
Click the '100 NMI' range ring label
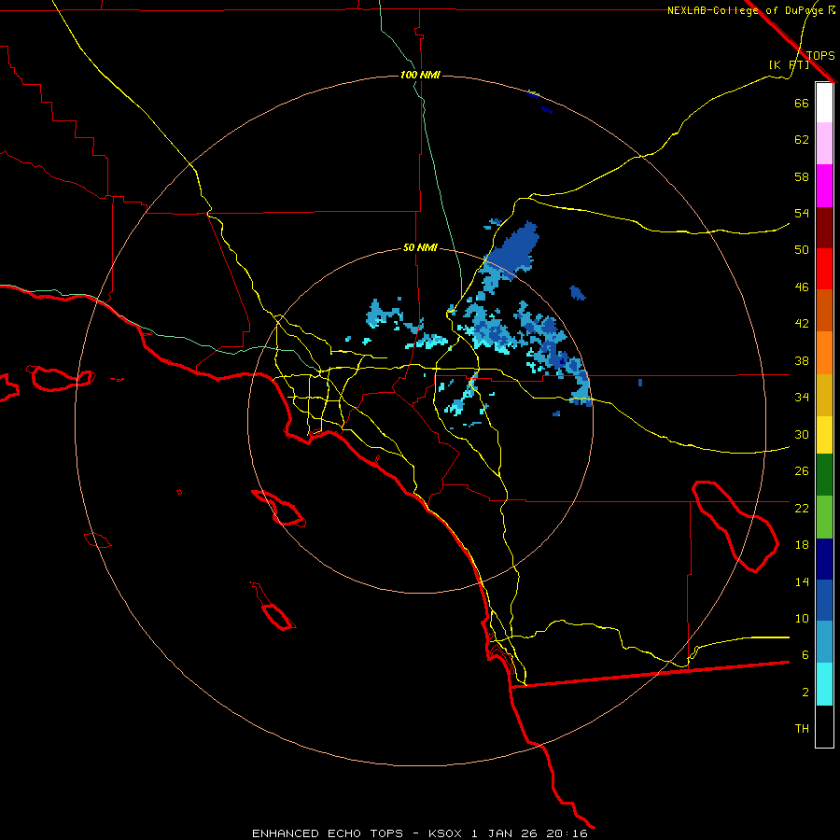coord(420,75)
